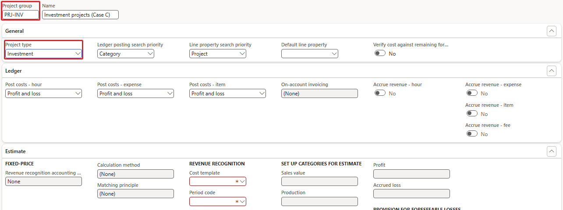
Task: Click the Profit field
Action: pyautogui.click(x=411, y=174)
